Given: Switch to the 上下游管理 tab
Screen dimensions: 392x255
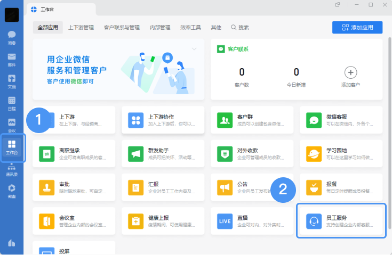Looking at the screenshot, I should click(81, 28).
